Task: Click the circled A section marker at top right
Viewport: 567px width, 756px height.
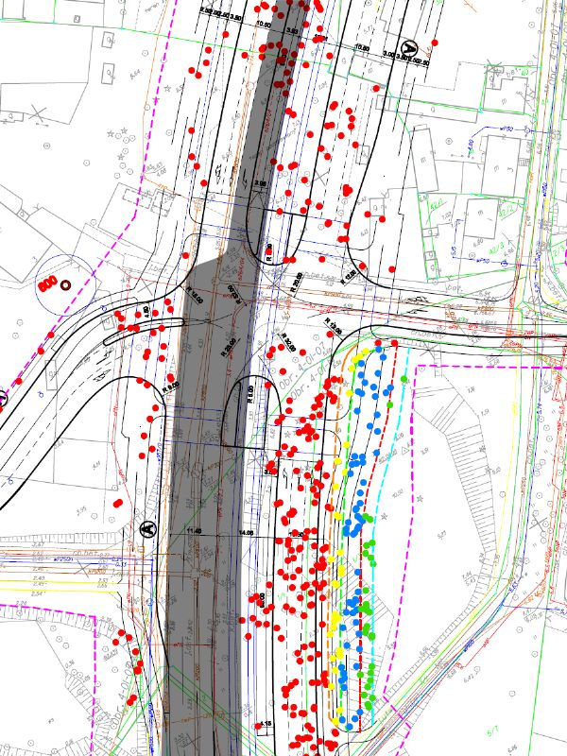Action: click(409, 47)
